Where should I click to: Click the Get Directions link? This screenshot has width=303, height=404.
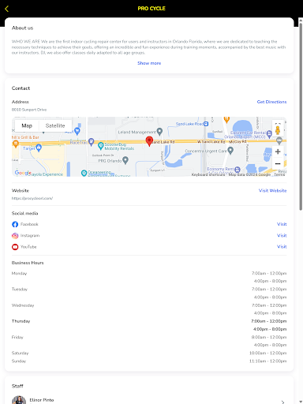tap(271, 102)
